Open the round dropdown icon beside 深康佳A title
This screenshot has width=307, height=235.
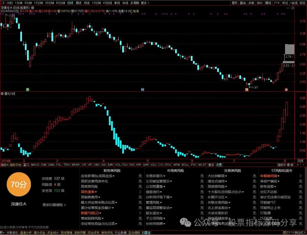33,8
